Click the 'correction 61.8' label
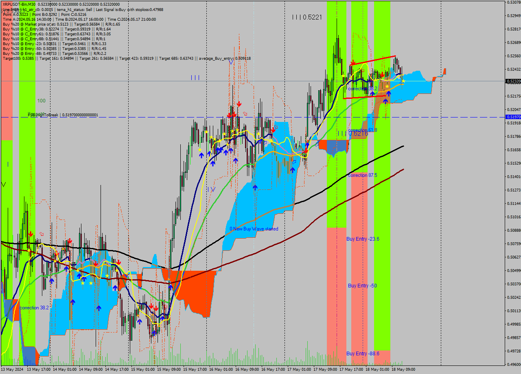The image size is (521, 374). coord(363,130)
